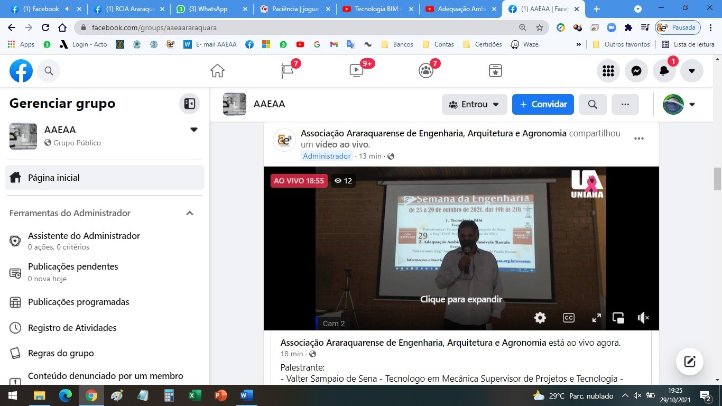Open the Pages flag icon with 7 notifications
Viewport: 722px width, 406px height.
(288, 71)
